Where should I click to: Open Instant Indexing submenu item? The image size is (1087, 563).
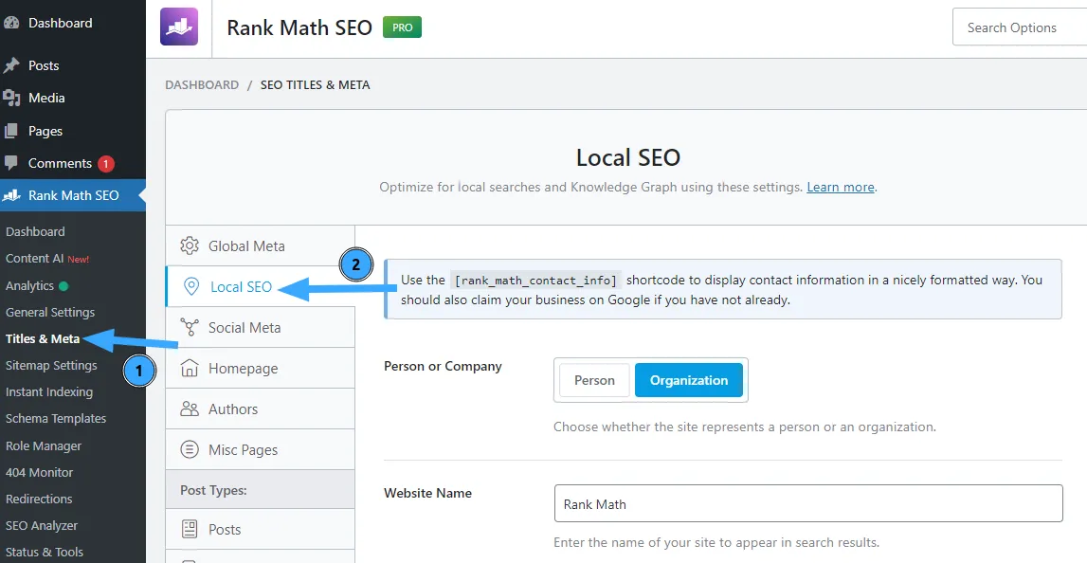49,391
